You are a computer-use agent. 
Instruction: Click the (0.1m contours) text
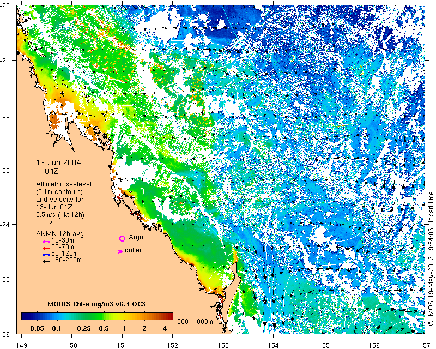(59, 192)
